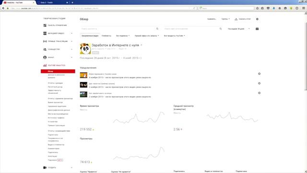
Task: Click the calendar date picker icon
Action: [x=257, y=29]
